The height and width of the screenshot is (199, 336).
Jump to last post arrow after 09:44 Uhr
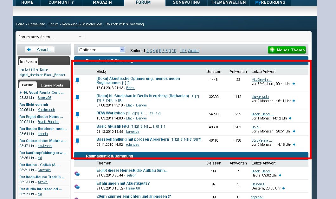coord(294,84)
